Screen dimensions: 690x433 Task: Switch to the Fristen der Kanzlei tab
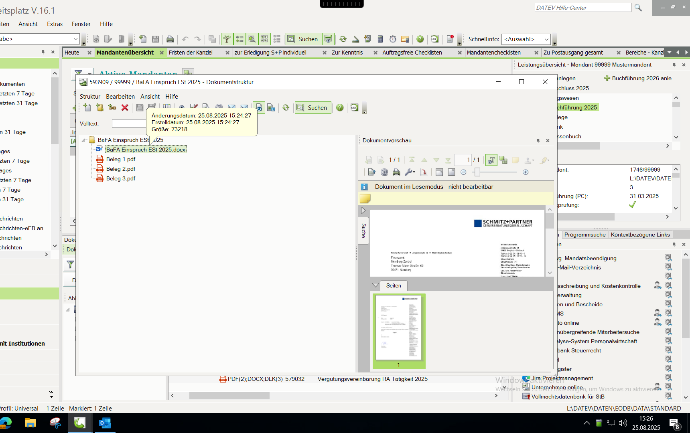191,53
